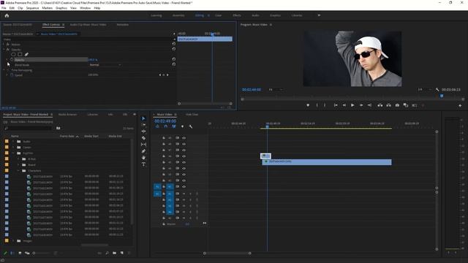Screen dimensions: 468x263
Task: Collapse the Characters bin
Action: (18, 171)
